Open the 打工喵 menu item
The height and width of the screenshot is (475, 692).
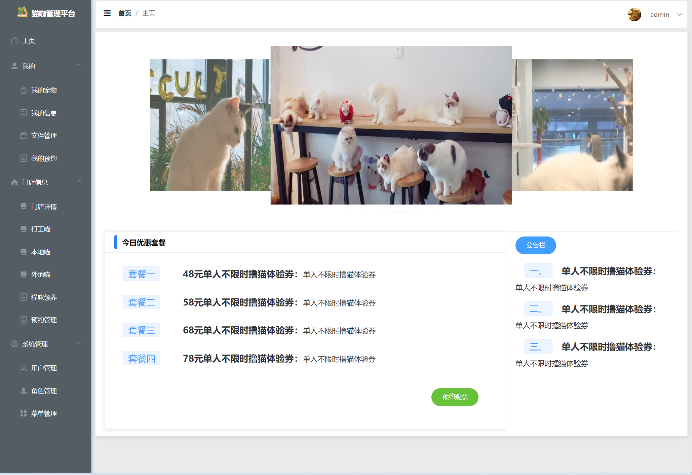point(41,229)
